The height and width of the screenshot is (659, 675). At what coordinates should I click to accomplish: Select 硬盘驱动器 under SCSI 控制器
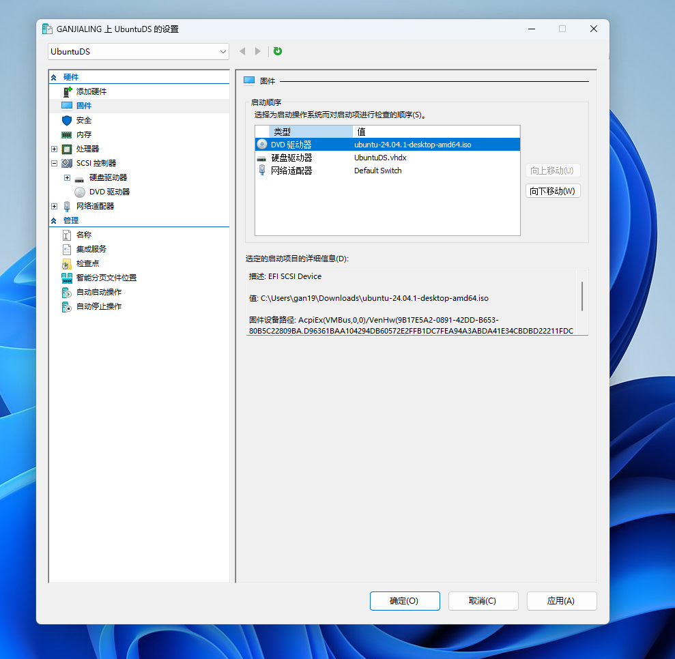[x=108, y=177]
